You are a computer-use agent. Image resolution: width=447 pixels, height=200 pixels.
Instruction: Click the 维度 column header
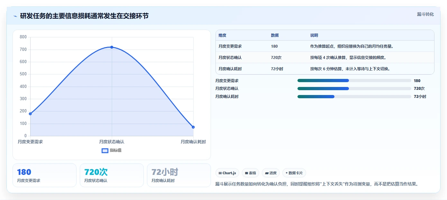[x=223, y=35]
